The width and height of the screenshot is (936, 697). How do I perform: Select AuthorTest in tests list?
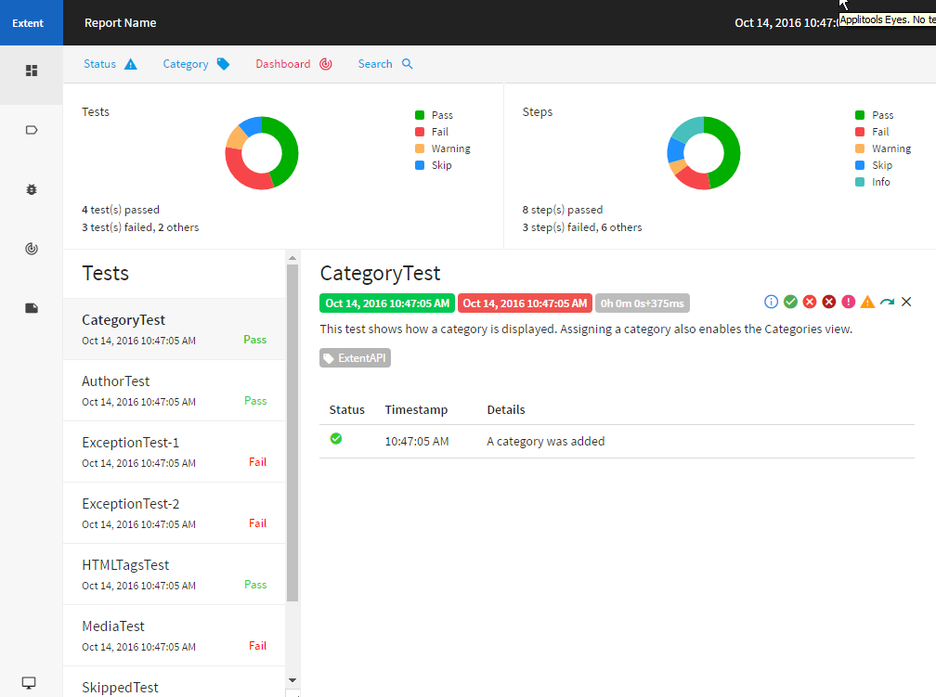click(x=175, y=391)
